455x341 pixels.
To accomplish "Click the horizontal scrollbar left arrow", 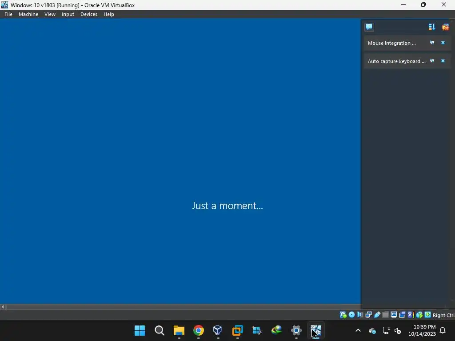I will [3, 306].
